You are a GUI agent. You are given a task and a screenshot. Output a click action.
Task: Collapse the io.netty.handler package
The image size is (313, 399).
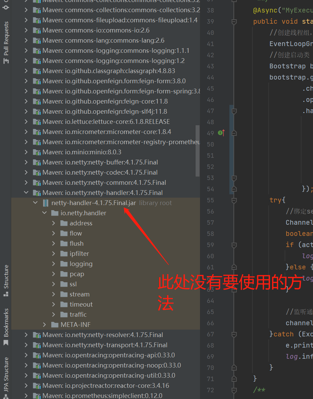tap(45, 213)
